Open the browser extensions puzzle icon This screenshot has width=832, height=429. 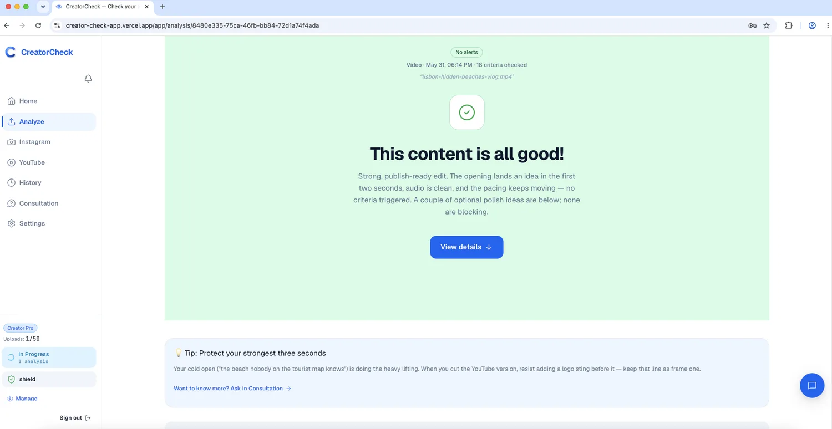point(789,25)
